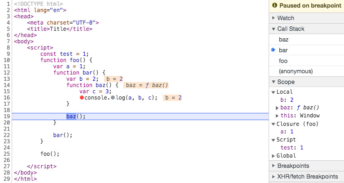The width and height of the screenshot is (344, 183).
Task: Click the meta charset tag on line 4
Action: click(63, 22)
